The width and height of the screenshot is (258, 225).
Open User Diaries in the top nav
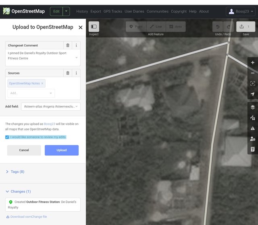tap(134, 11)
